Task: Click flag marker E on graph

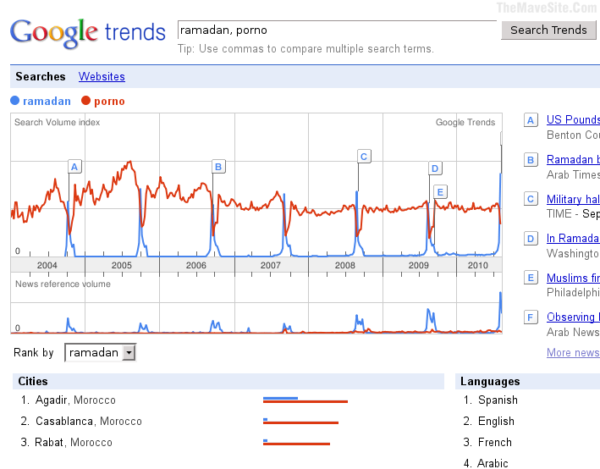Action: (x=440, y=192)
